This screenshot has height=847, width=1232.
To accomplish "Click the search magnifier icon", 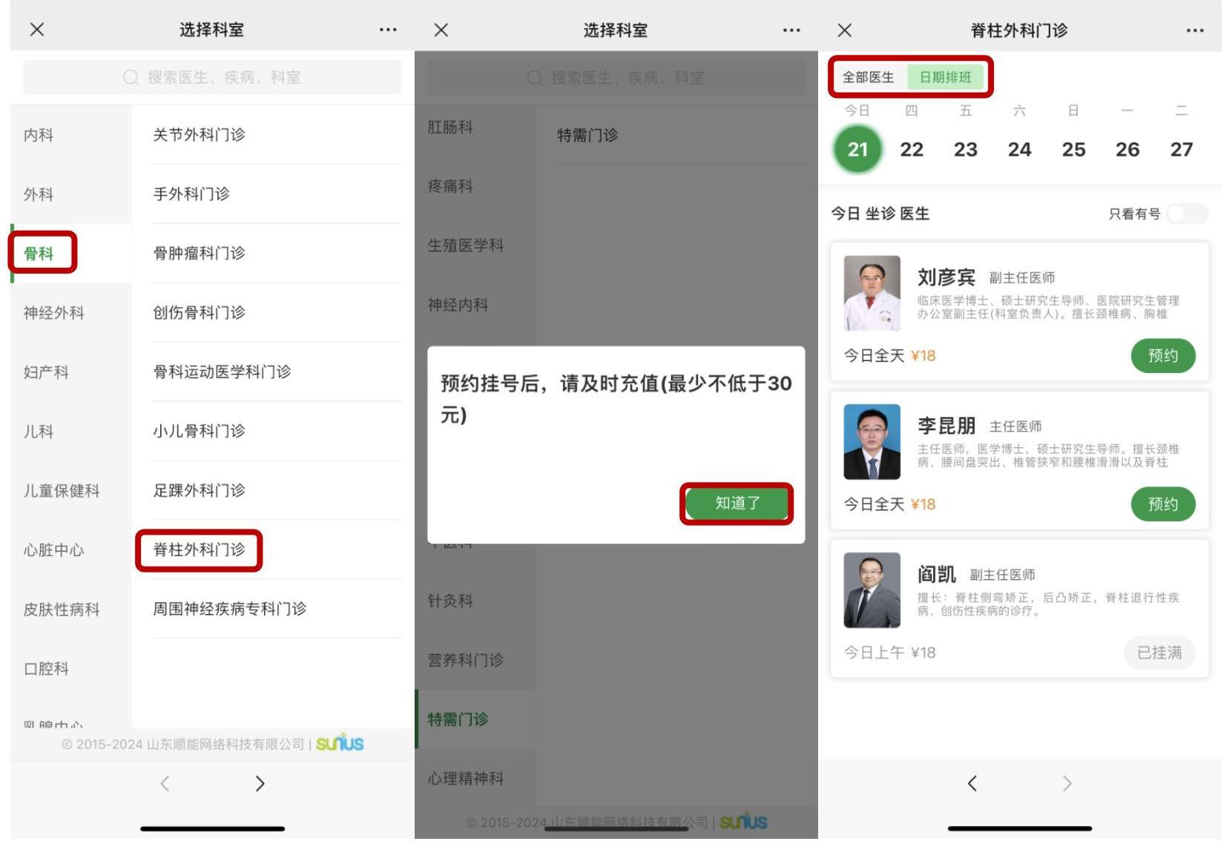I will tap(132, 76).
